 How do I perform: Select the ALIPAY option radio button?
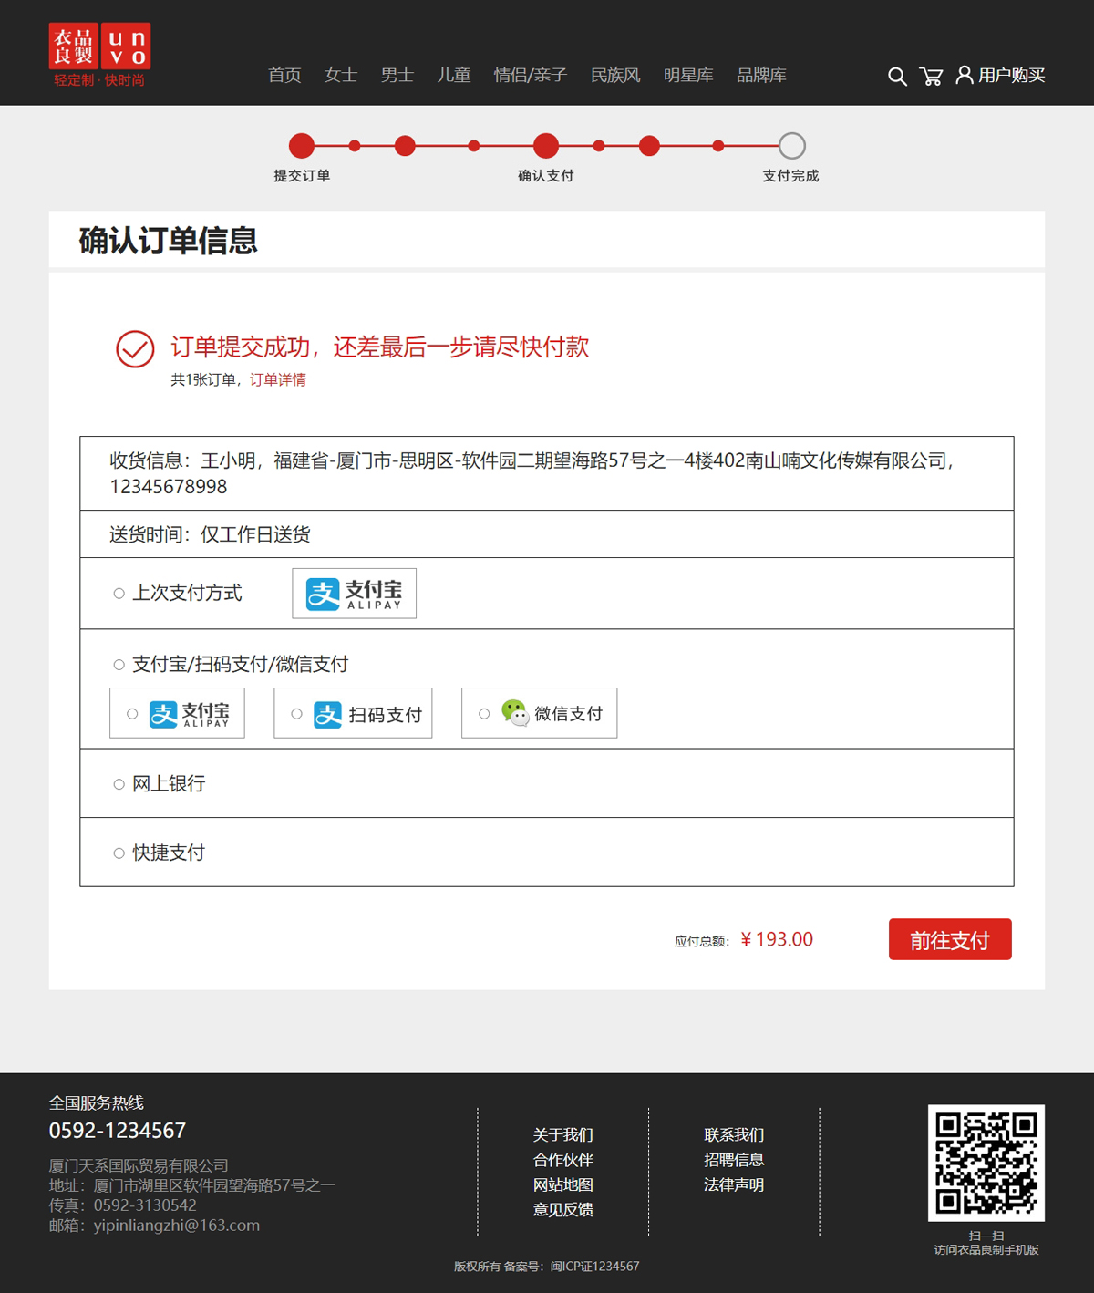pyautogui.click(x=132, y=714)
